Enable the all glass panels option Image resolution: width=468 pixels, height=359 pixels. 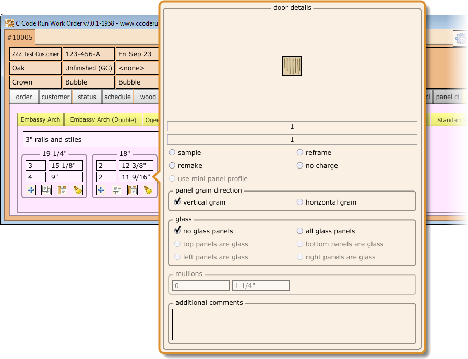pos(300,231)
